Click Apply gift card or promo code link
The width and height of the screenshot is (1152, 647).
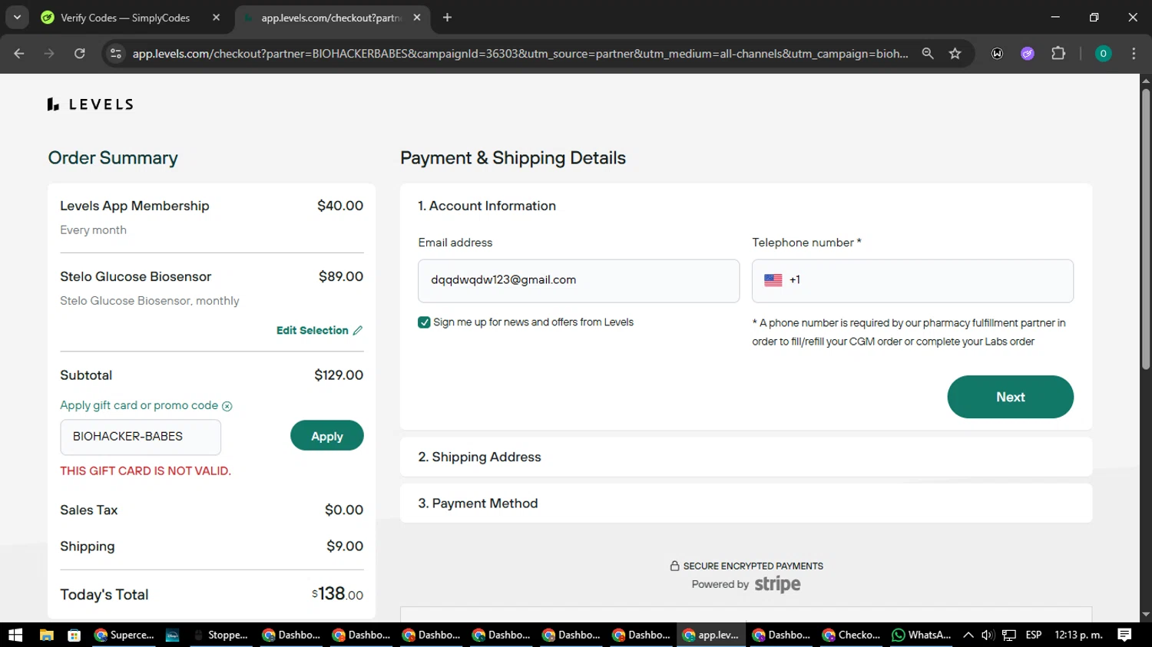[x=139, y=405]
